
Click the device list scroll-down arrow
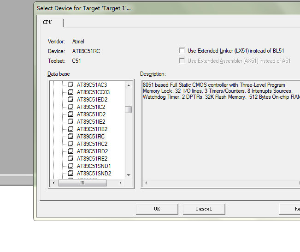[x=129, y=175]
